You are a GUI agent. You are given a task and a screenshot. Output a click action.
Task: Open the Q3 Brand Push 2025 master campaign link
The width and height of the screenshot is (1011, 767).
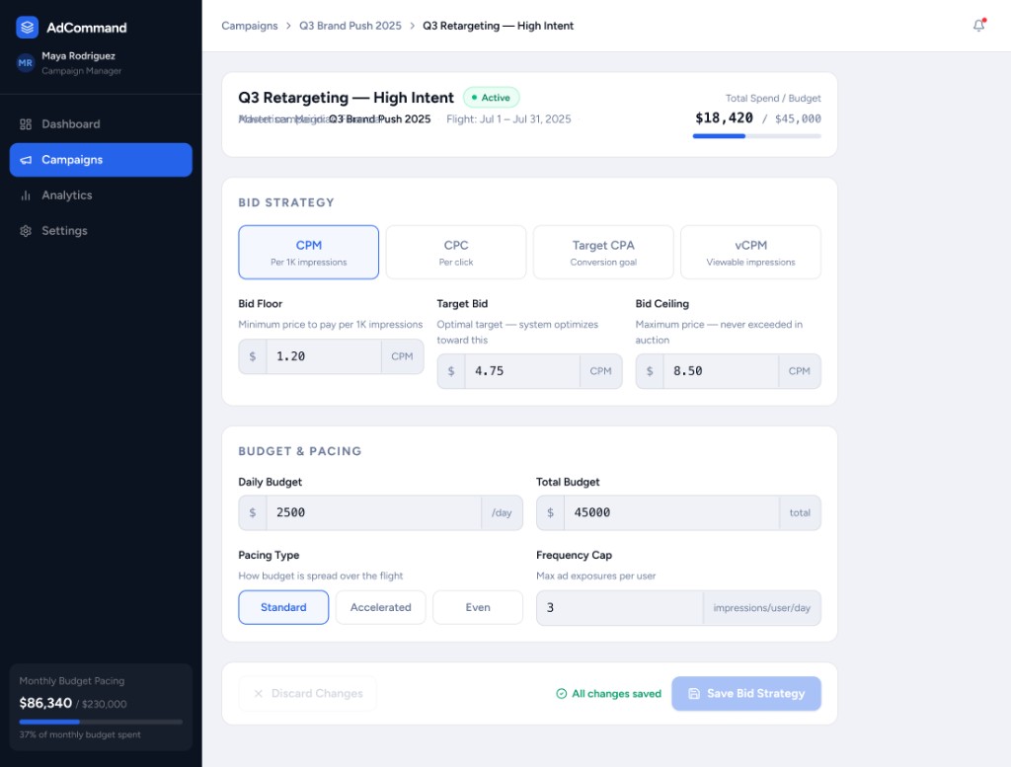pyautogui.click(x=379, y=119)
